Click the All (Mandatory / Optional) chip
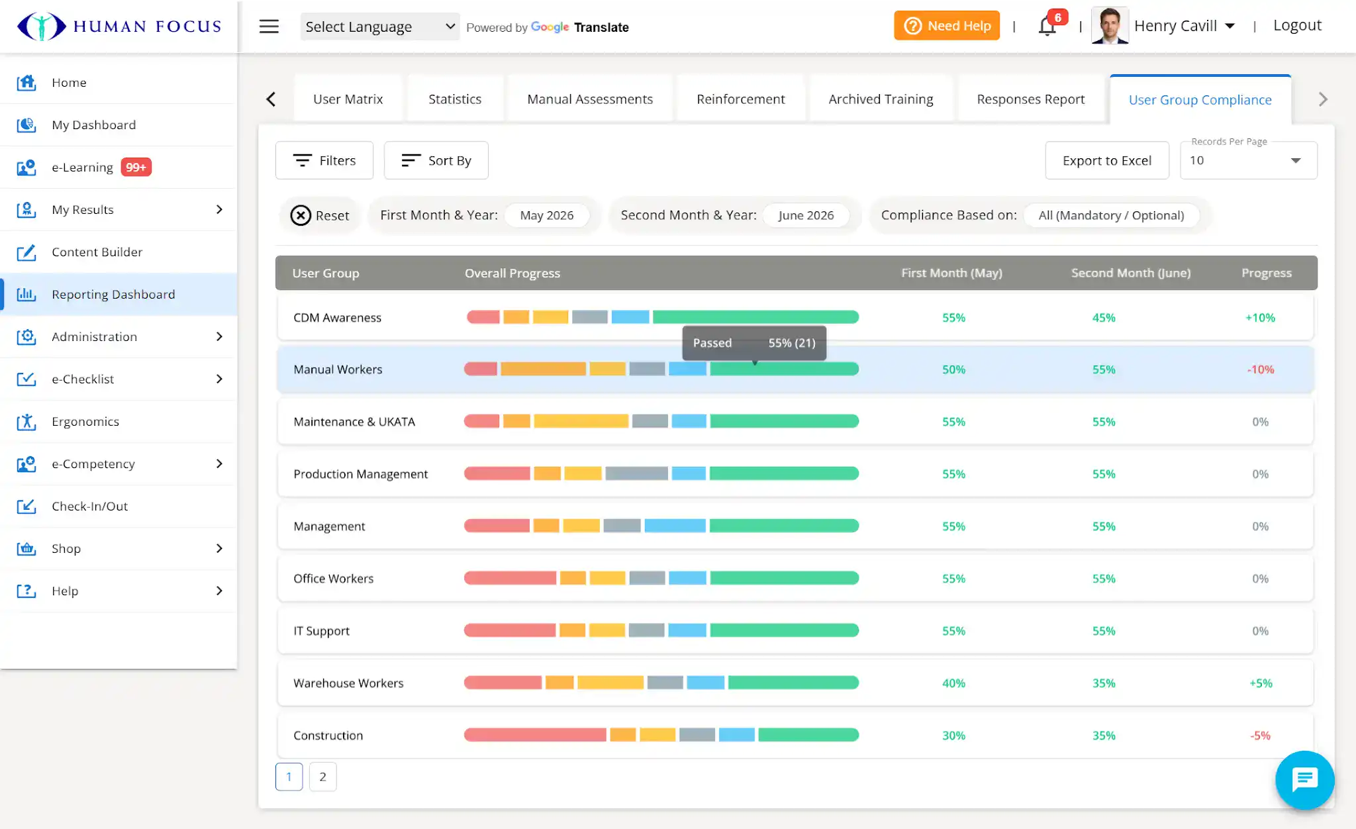The width and height of the screenshot is (1356, 829). click(x=1111, y=215)
